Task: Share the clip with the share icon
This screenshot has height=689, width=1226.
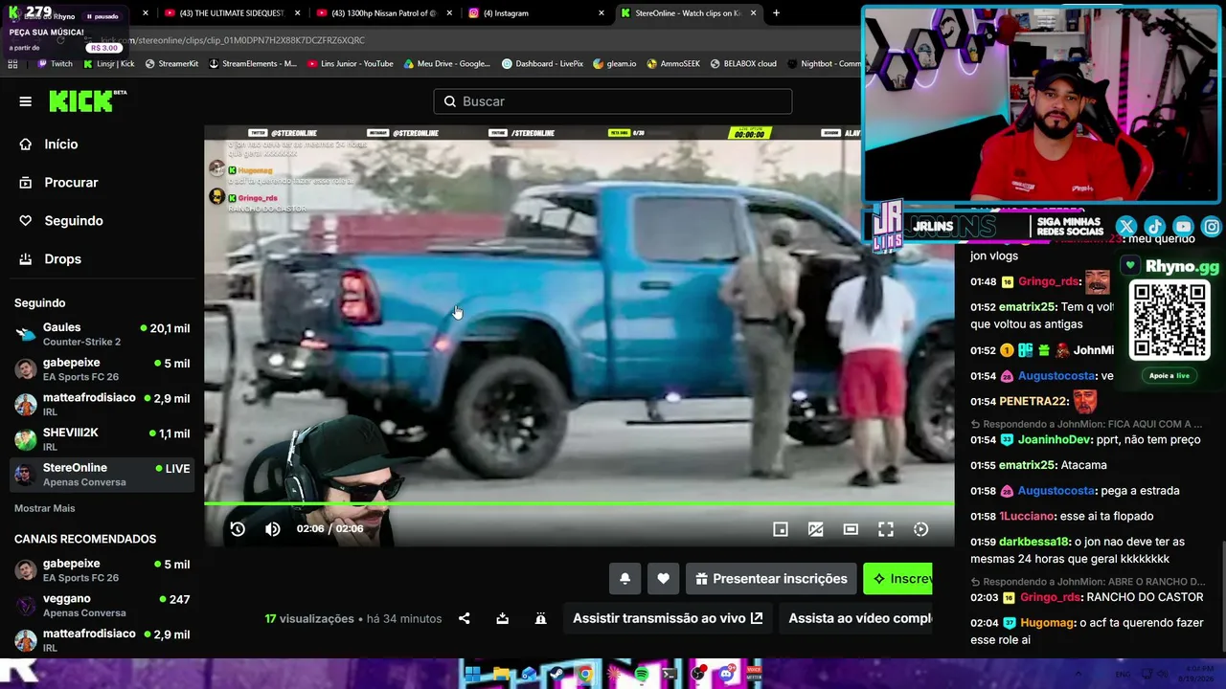Action: [x=464, y=619]
